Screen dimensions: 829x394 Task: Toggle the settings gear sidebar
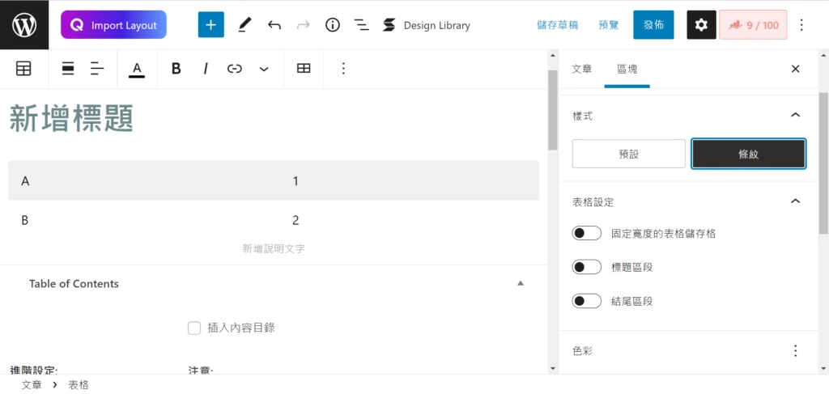701,25
